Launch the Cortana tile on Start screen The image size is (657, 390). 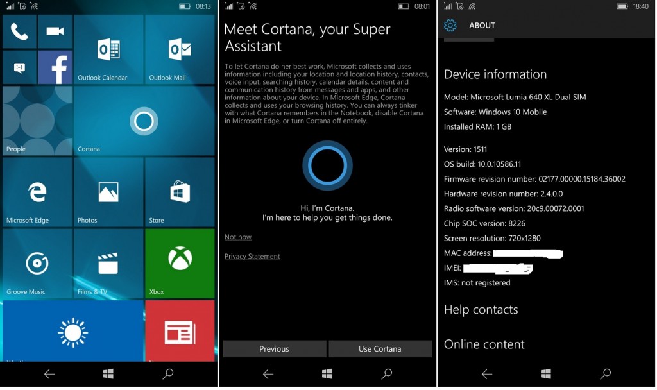coord(144,121)
